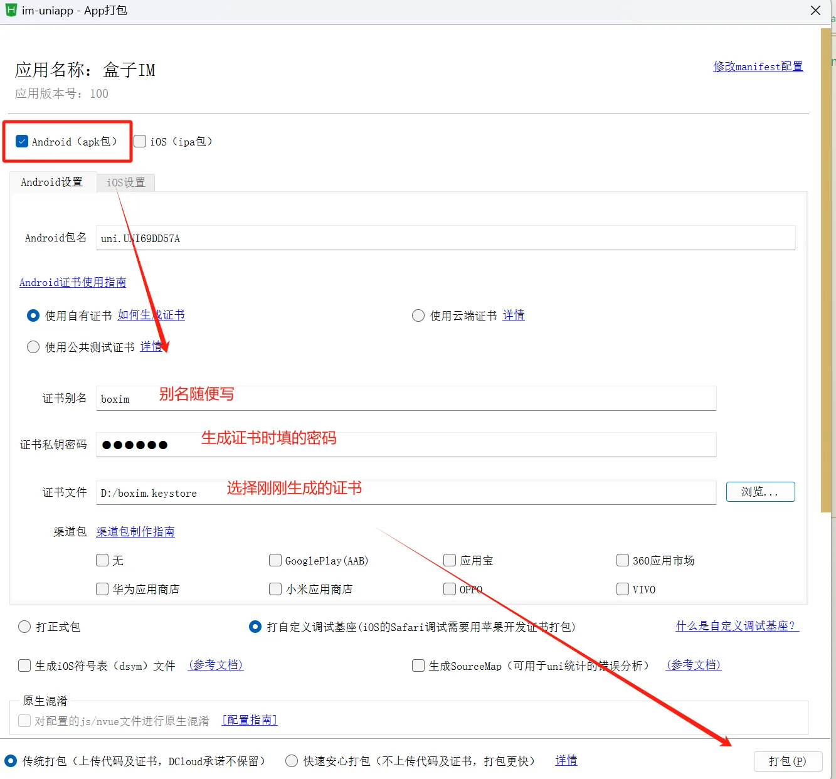This screenshot has width=836, height=779.
Task: Open the Android证书使用指南 guide
Action: (x=72, y=282)
